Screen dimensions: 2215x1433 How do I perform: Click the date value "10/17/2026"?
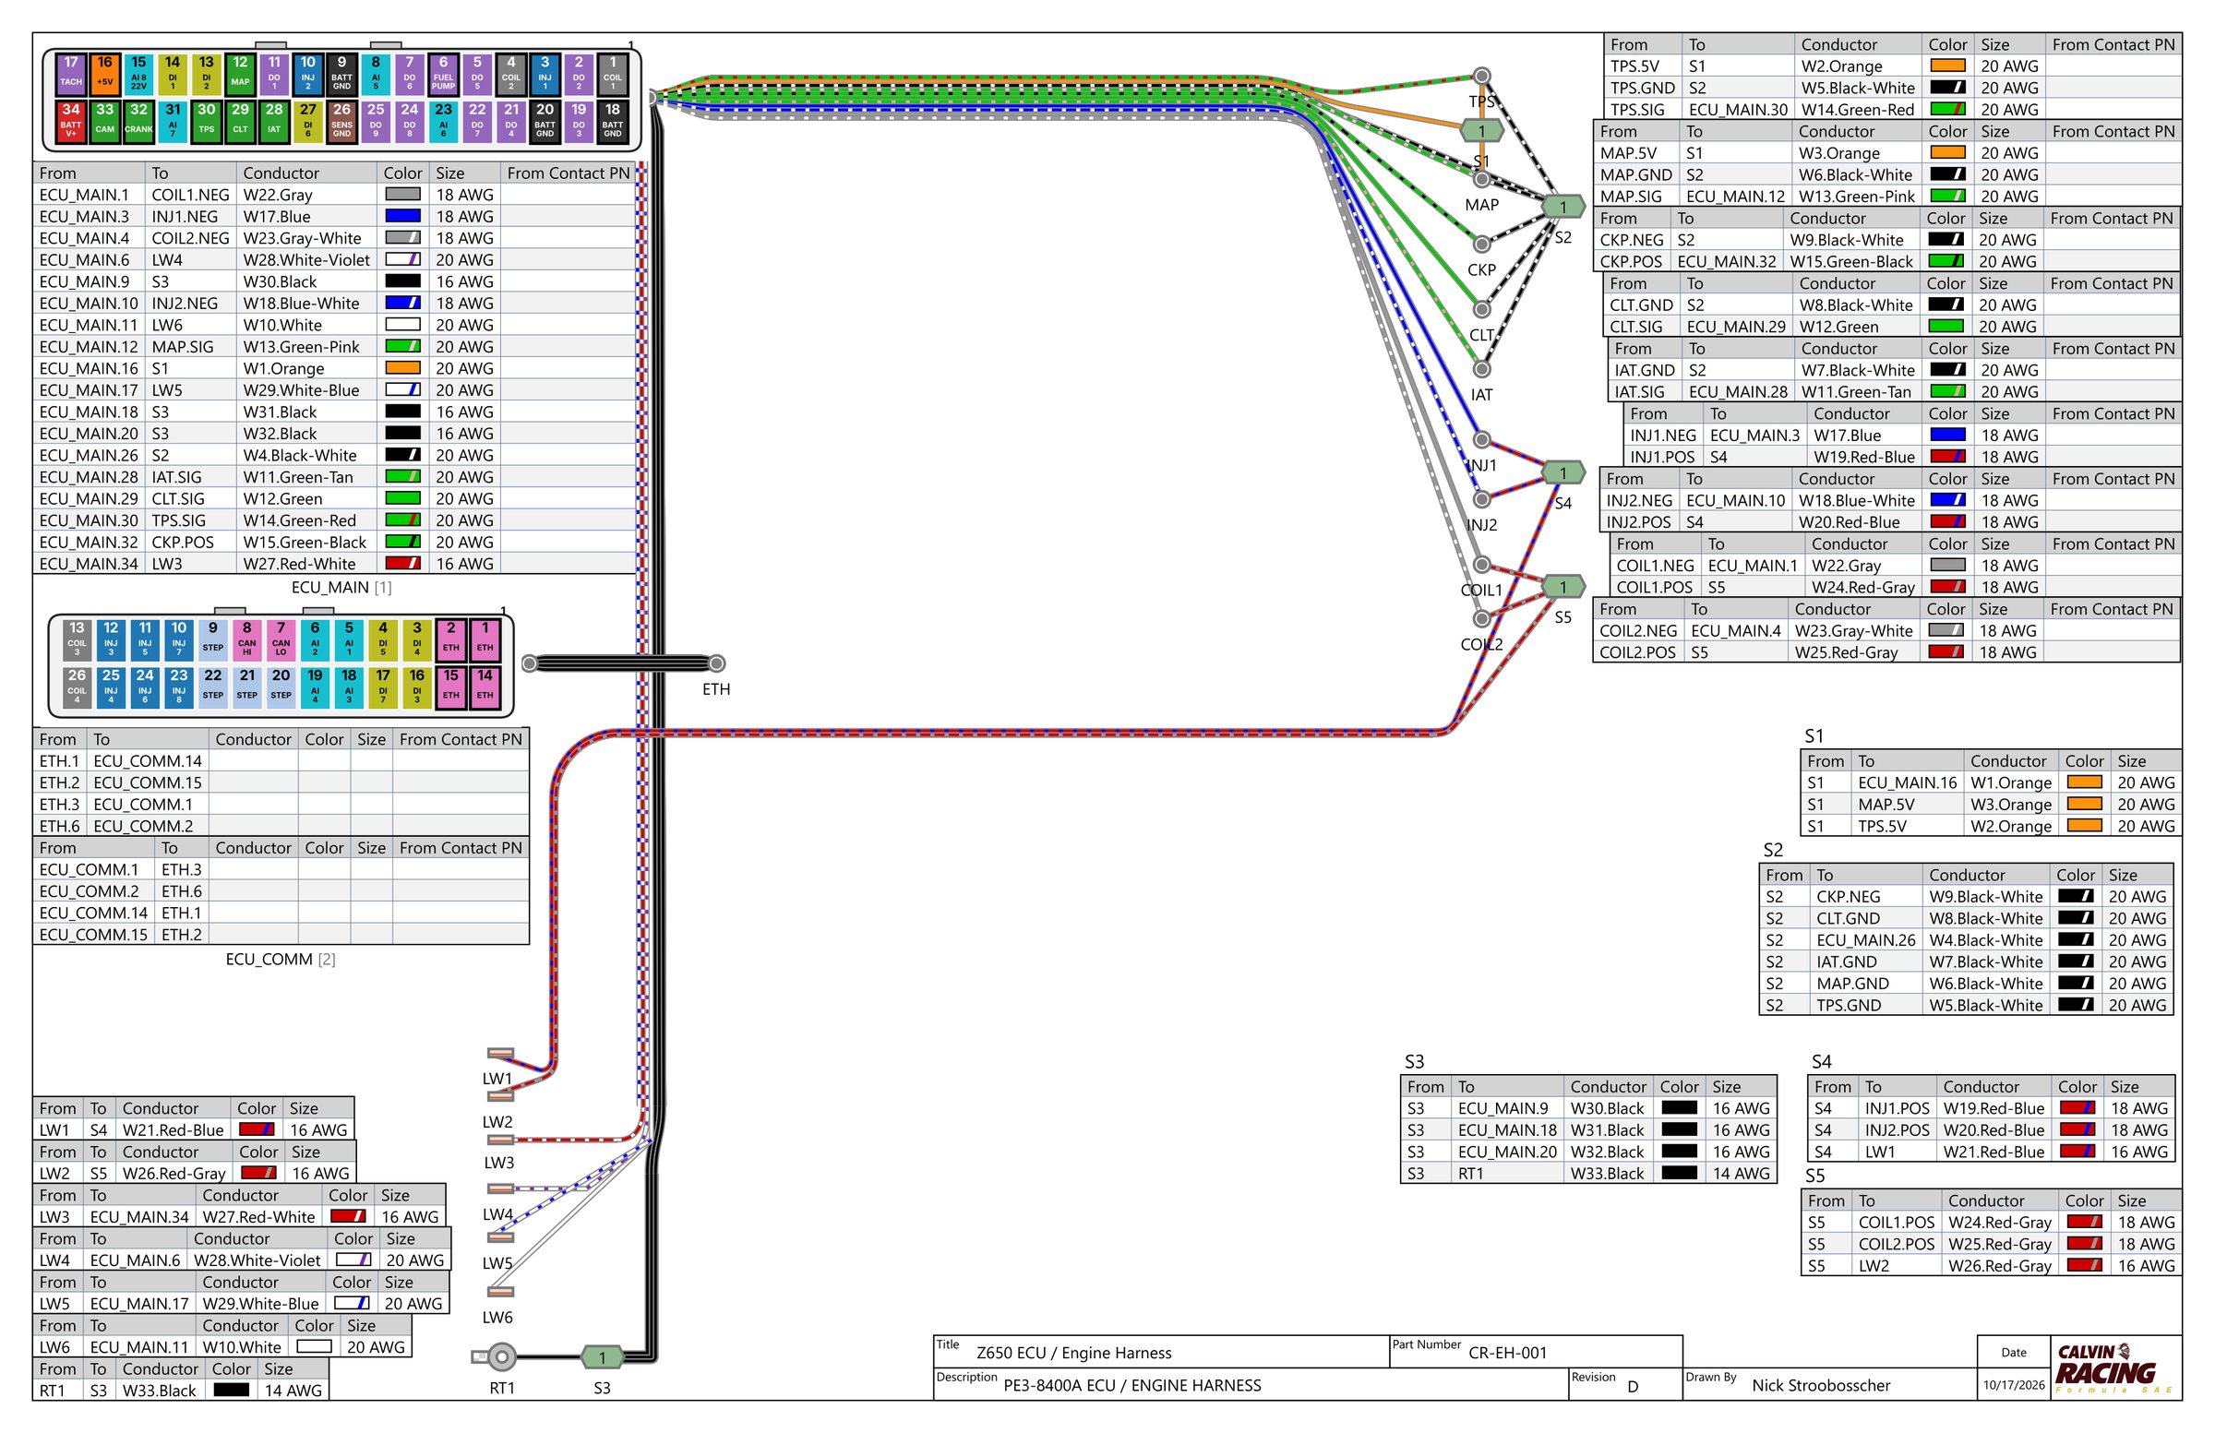pyautogui.click(x=2013, y=1386)
